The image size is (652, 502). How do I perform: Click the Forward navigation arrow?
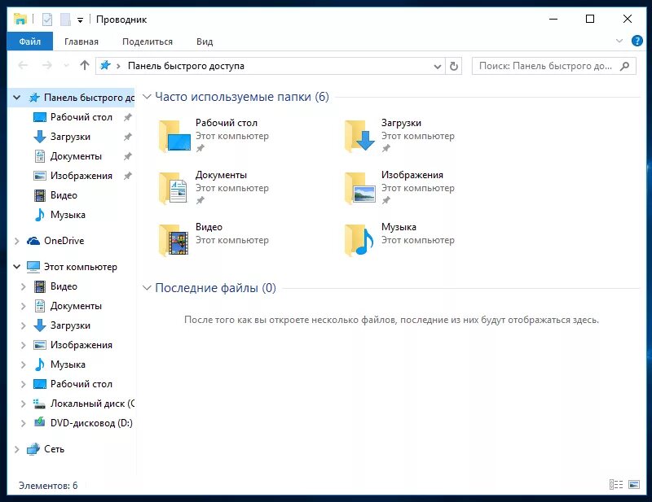(47, 65)
